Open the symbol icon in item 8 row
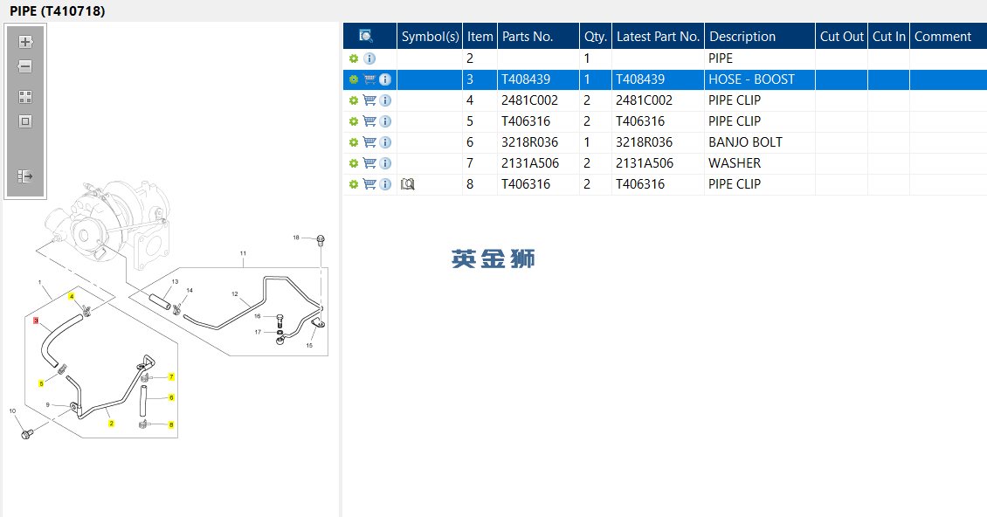 pos(408,184)
